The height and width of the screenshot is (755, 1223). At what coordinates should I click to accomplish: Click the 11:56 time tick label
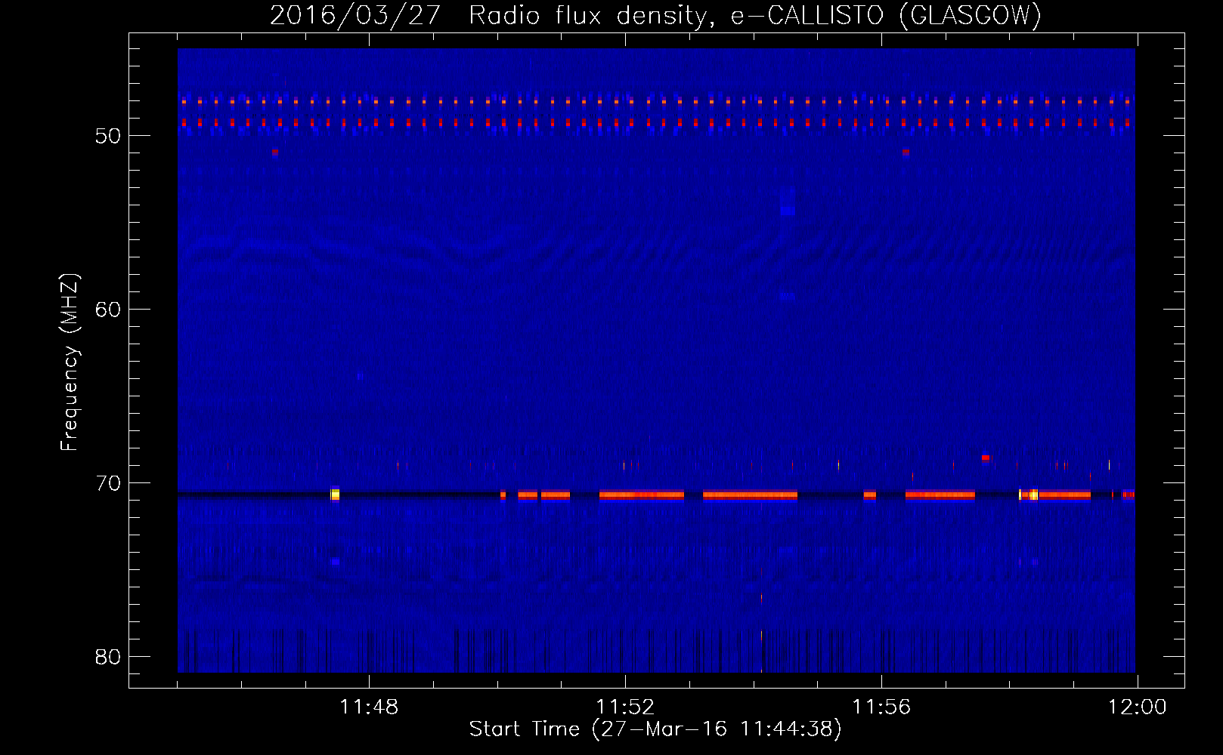pos(881,707)
